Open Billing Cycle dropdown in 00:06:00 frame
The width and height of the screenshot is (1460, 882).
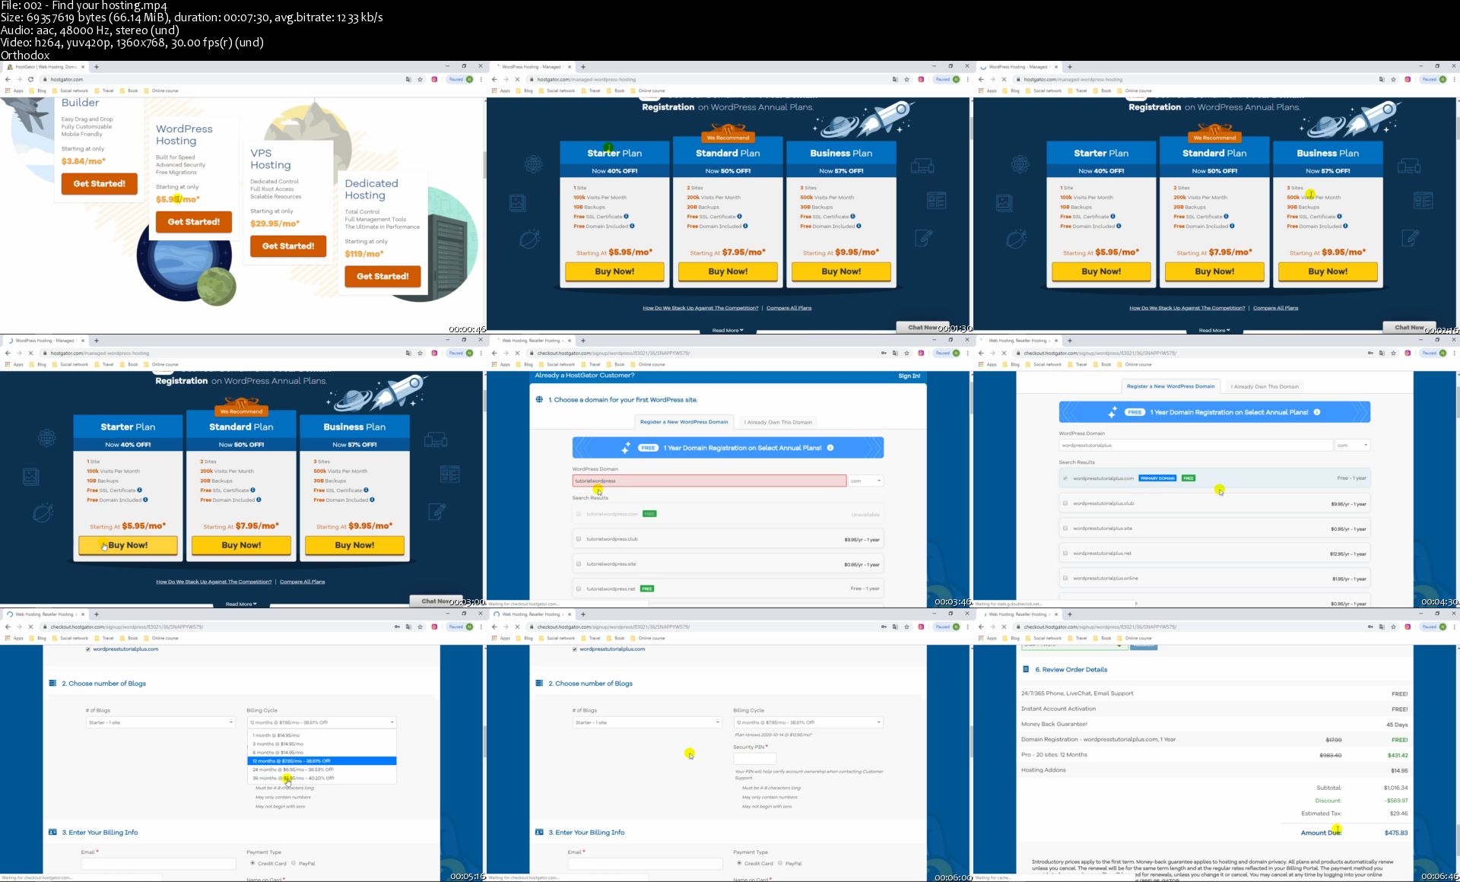pyautogui.click(x=808, y=722)
